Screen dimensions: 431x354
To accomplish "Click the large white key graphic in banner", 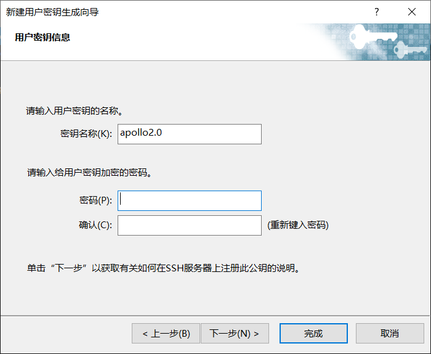I will coord(373,36).
